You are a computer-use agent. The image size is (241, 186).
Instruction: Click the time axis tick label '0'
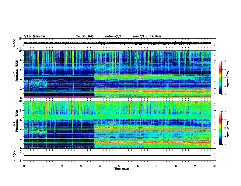(24, 166)
